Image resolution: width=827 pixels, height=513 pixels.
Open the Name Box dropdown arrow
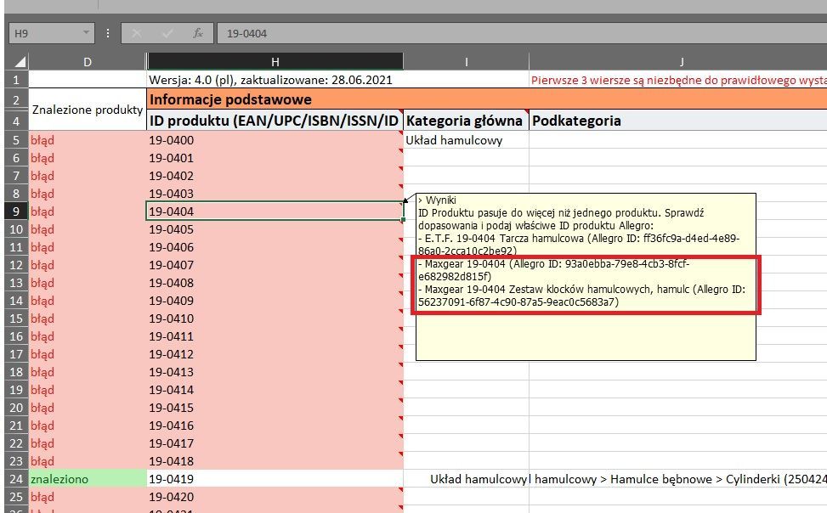click(x=86, y=33)
